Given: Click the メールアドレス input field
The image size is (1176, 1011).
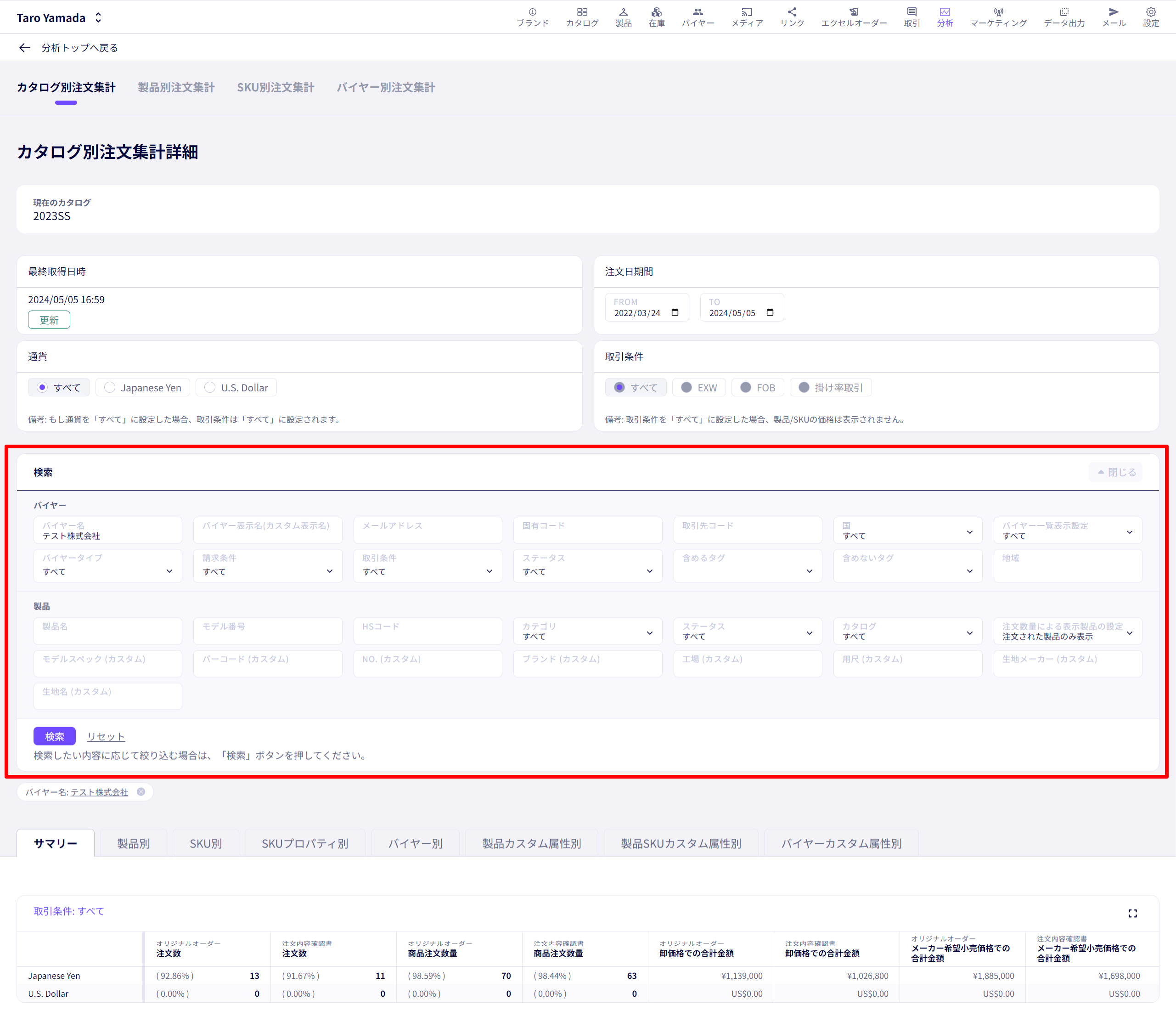Looking at the screenshot, I should (428, 530).
